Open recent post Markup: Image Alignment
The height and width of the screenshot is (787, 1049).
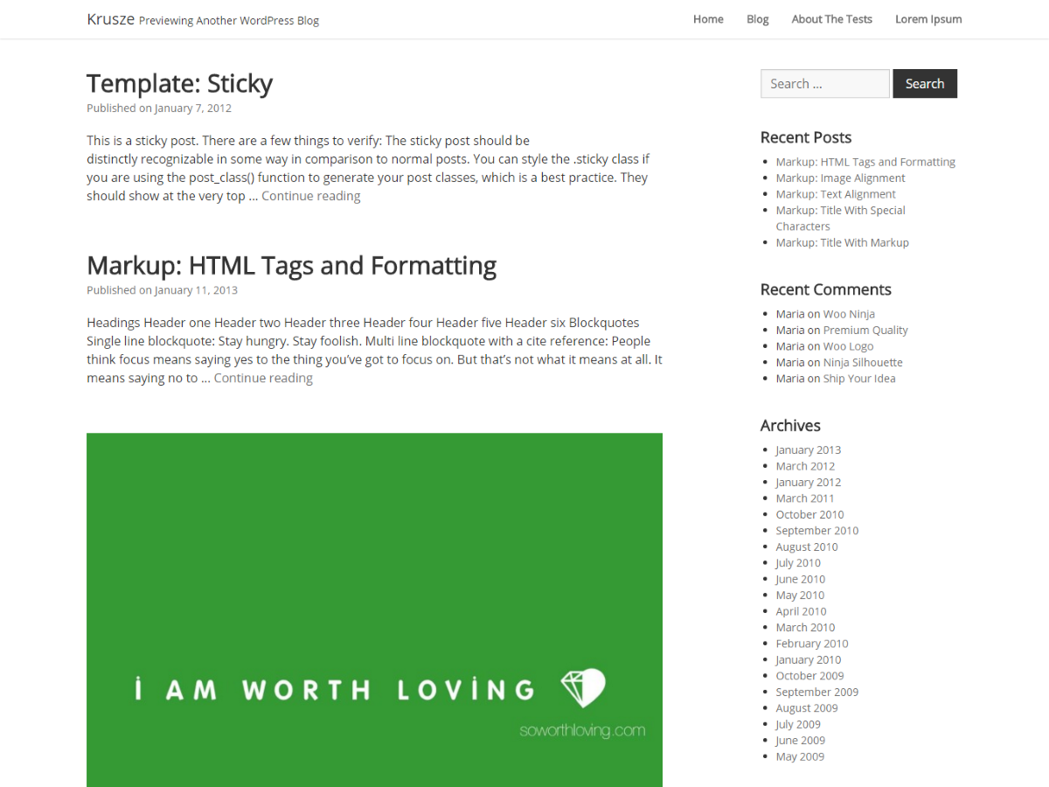[840, 178]
